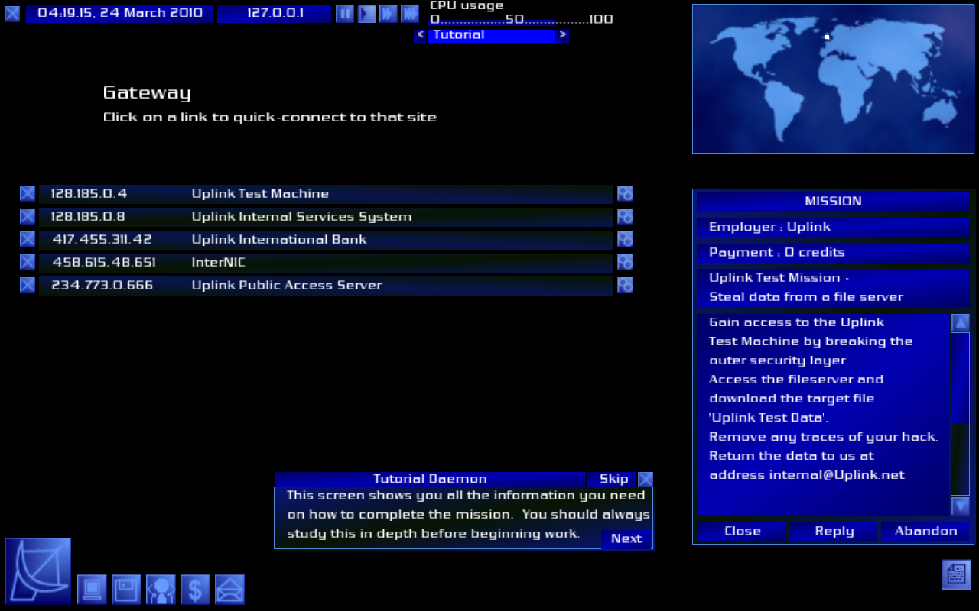Click map icon for Public Access Server row
979x611 pixels.
625,286
